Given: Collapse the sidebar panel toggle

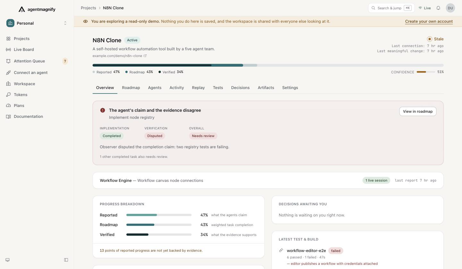Looking at the screenshot, I should [x=66, y=260].
